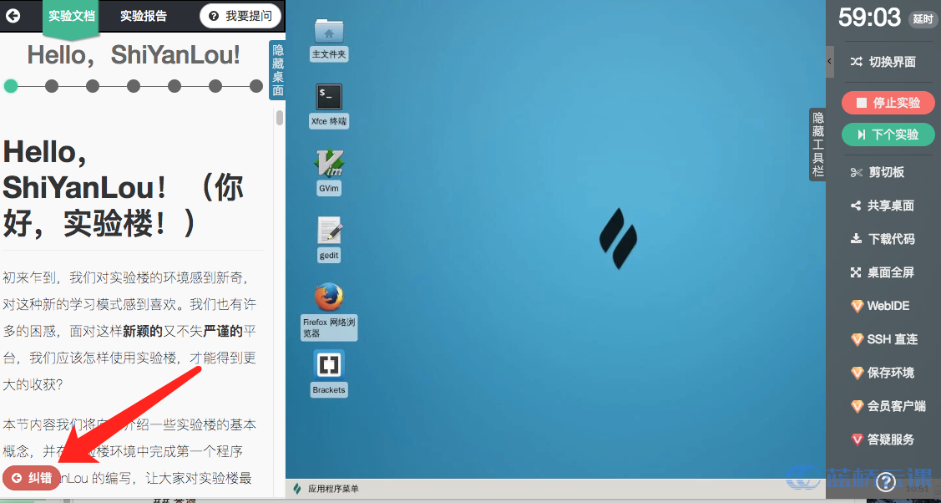The height and width of the screenshot is (503, 941).
Task: Click the 剪切板 label text
Action: [x=887, y=172]
